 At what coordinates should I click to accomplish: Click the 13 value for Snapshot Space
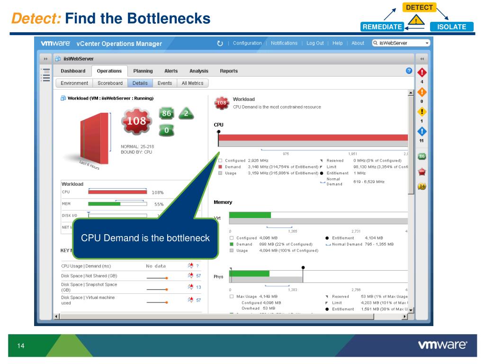pos(198,287)
